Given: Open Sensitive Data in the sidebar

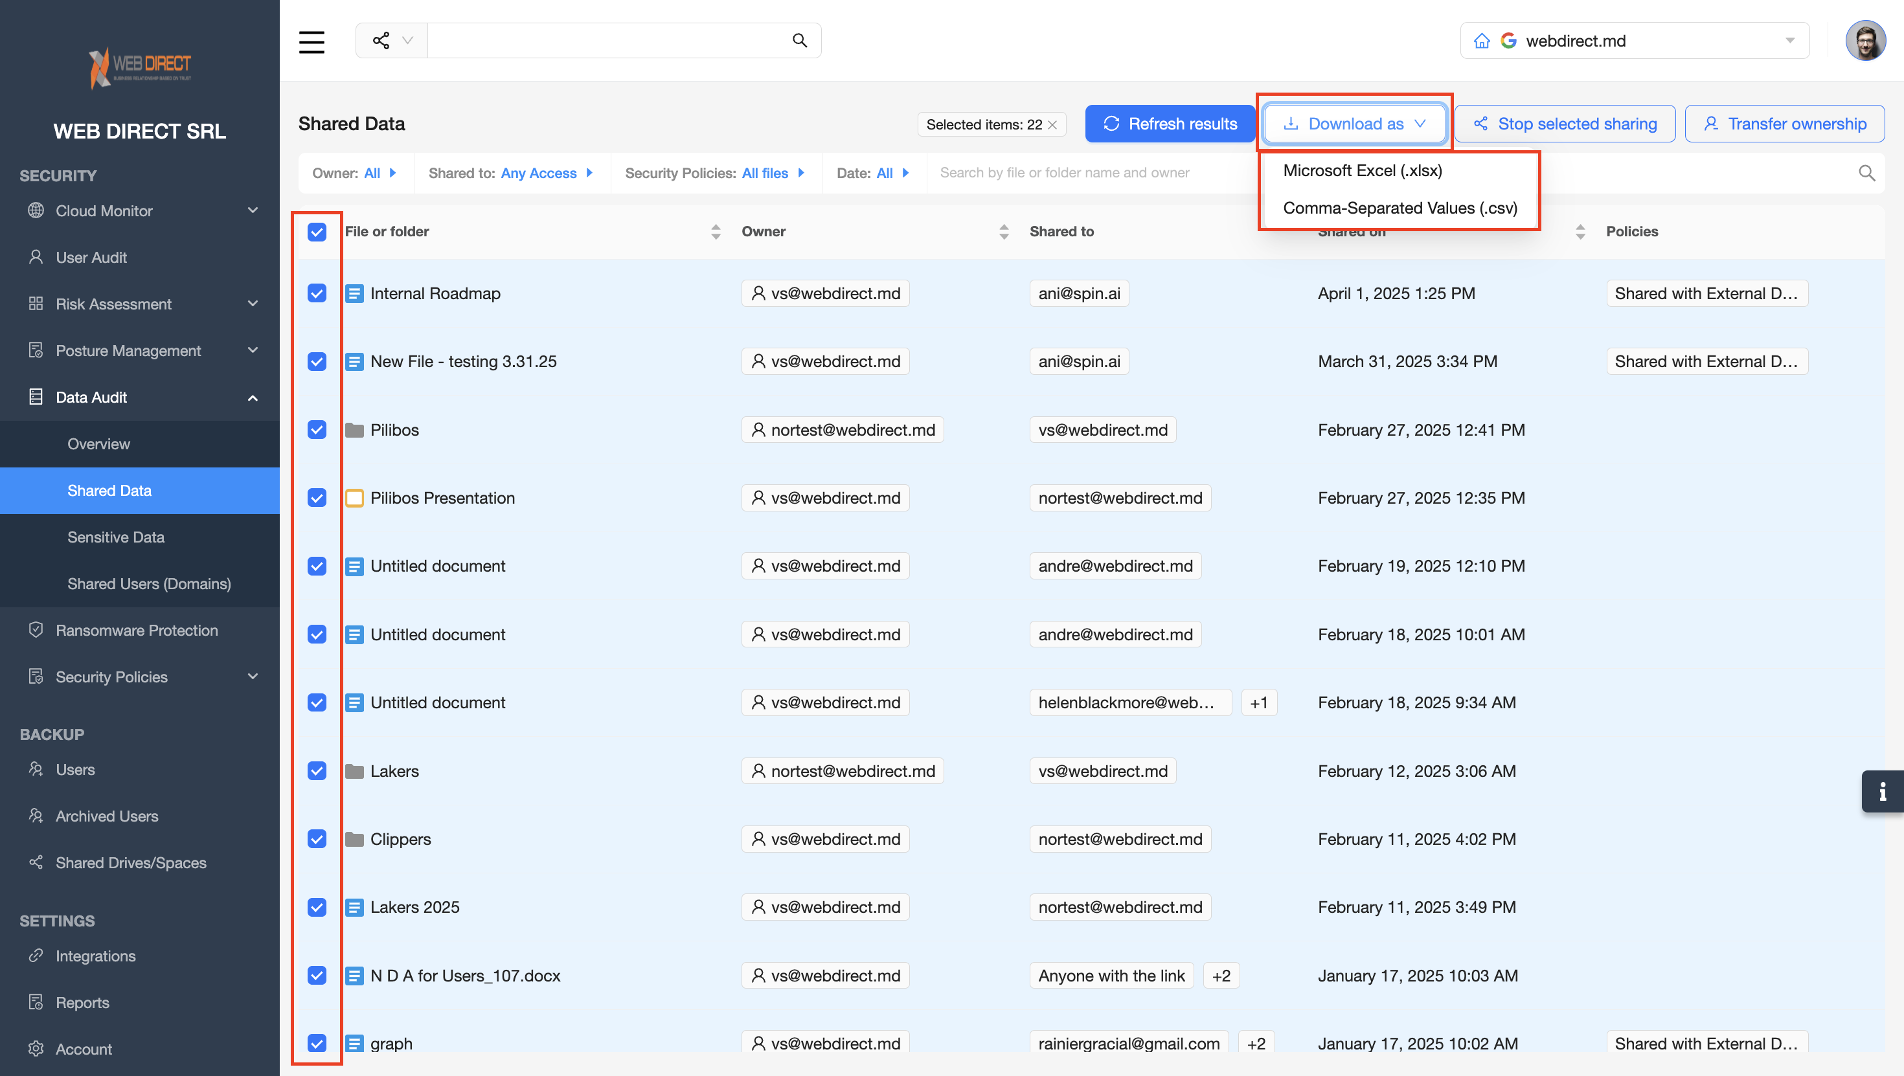Looking at the screenshot, I should [116, 537].
